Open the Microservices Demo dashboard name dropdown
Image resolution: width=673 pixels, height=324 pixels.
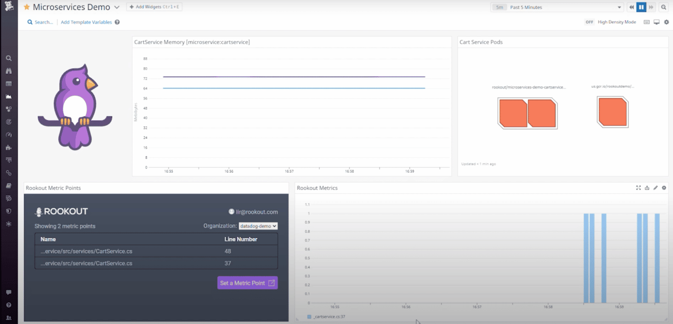click(117, 7)
